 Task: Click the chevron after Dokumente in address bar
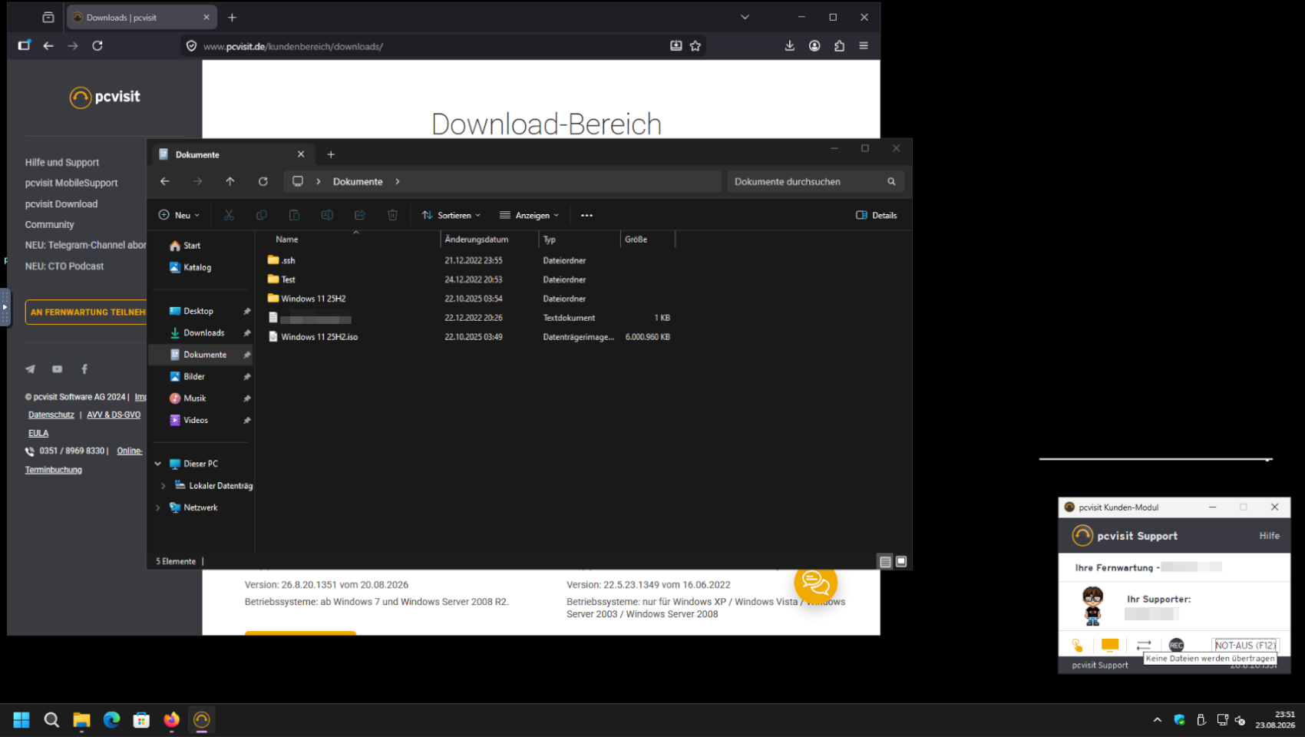coord(398,182)
